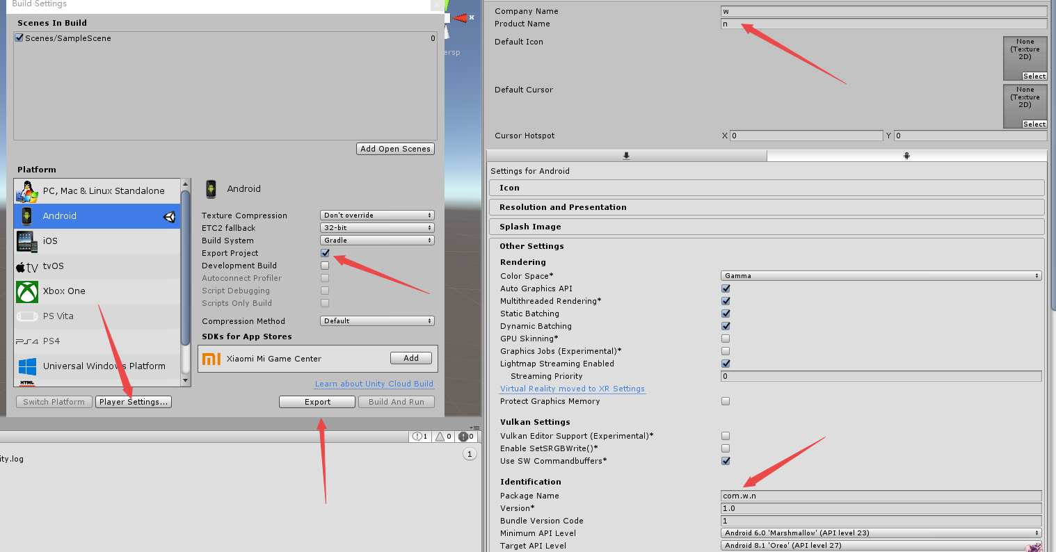
Task: Enable Protect Graphics Memory checkbox
Action: point(726,401)
